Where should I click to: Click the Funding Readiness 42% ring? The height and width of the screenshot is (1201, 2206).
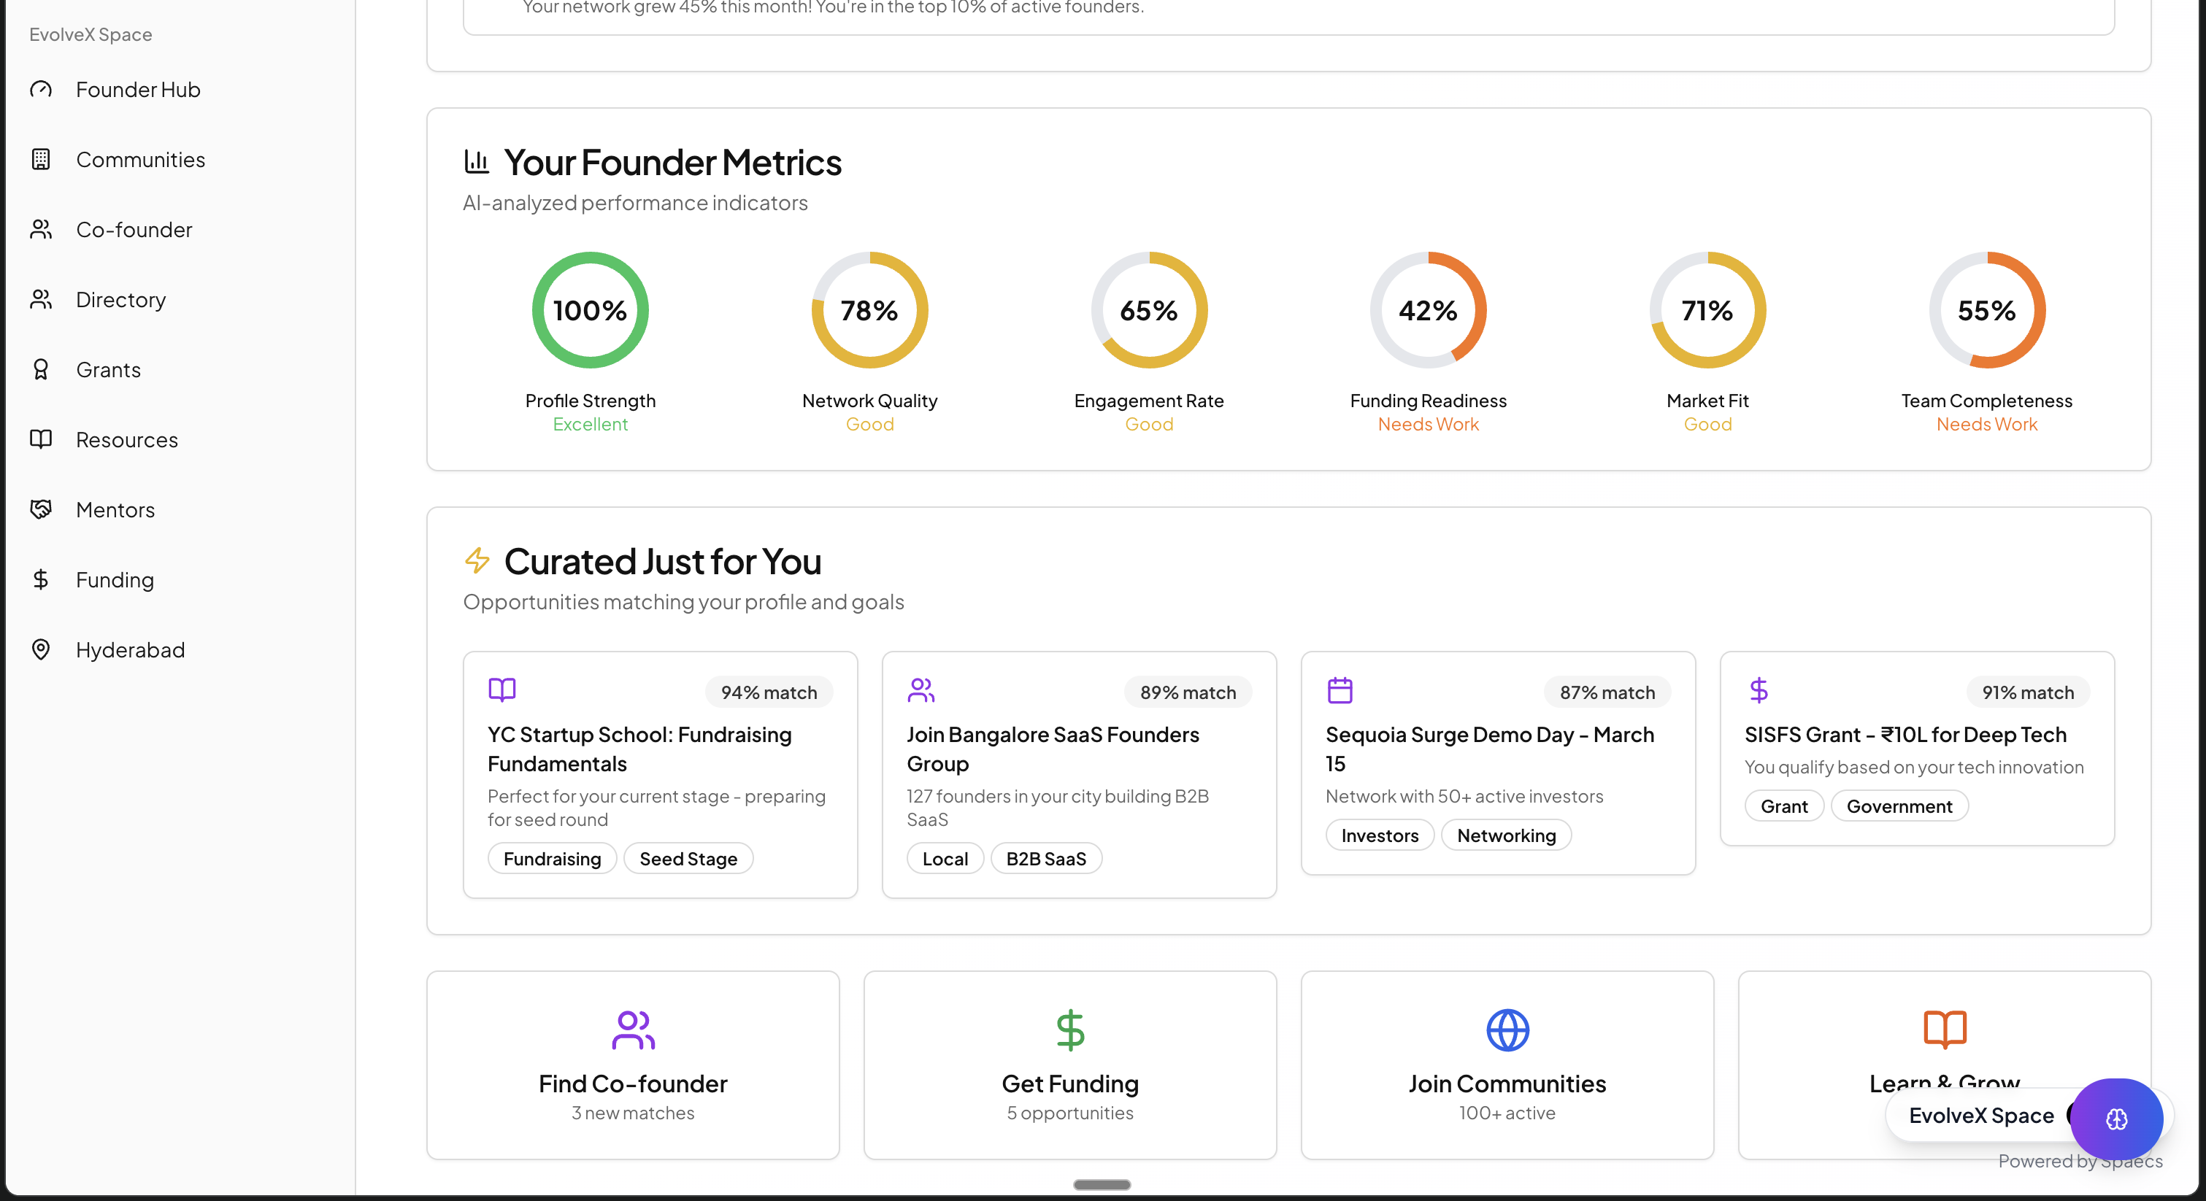[x=1428, y=310]
